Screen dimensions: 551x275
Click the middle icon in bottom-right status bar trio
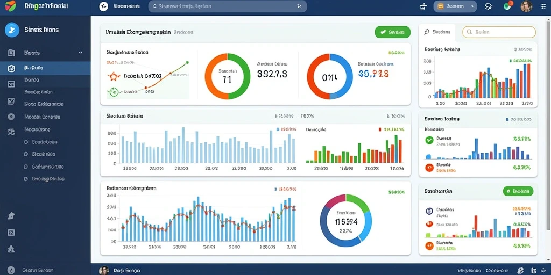534,271
